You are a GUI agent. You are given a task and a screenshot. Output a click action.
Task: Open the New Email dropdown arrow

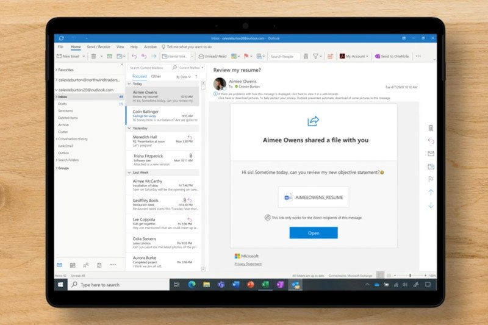(x=84, y=56)
